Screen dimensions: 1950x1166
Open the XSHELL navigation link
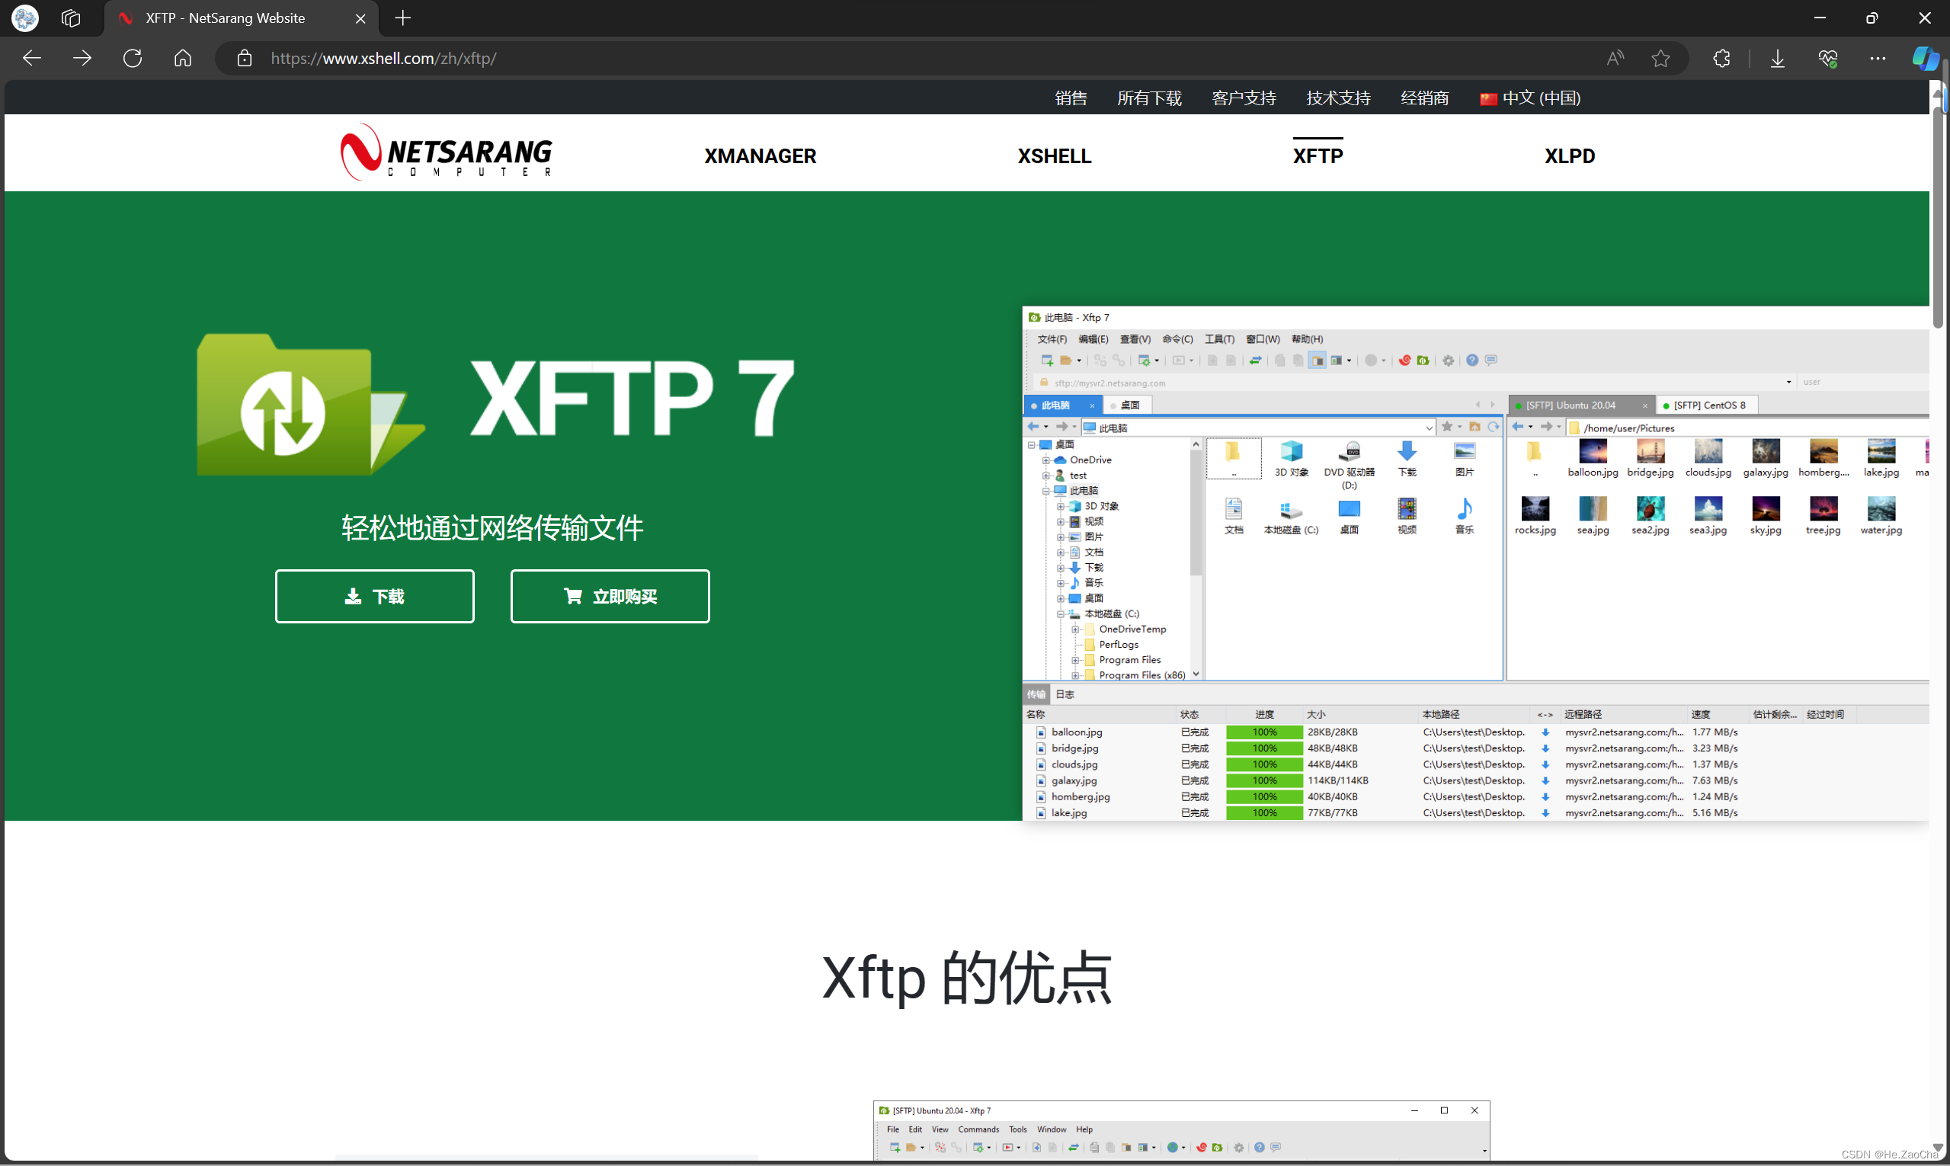(1055, 155)
